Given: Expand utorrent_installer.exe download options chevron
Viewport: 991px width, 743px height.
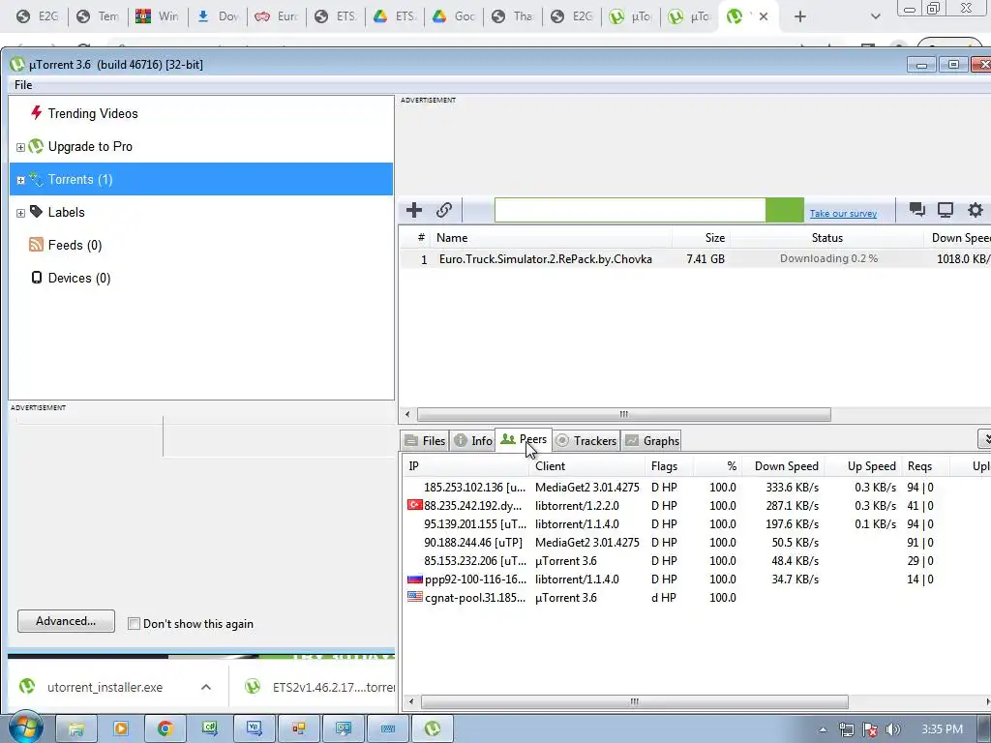Looking at the screenshot, I should click(x=206, y=687).
